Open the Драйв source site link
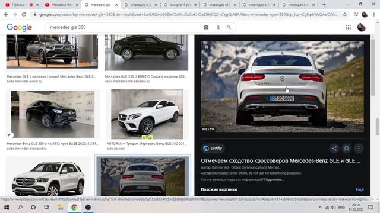Screen dimensions: 380x213 pos(213,149)
